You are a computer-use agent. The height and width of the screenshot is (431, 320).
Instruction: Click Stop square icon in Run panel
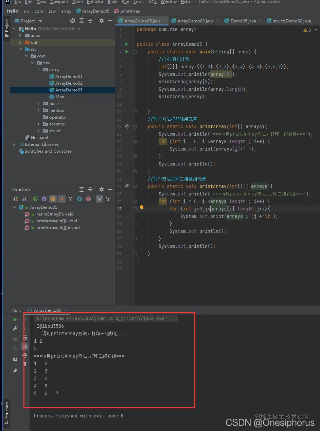tap(15, 340)
